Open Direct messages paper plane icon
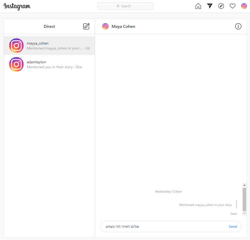Image resolution: width=250 pixels, height=240 pixels. 210,6
